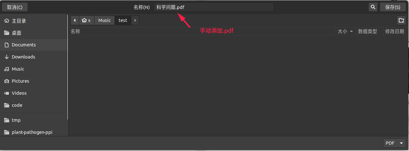Viewport: 409px width, 151px height.
Task: Select Music segment in path bar
Action: click(104, 20)
